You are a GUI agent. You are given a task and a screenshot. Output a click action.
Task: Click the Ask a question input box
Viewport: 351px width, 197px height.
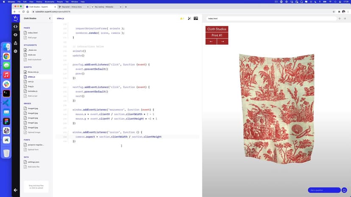point(324,190)
